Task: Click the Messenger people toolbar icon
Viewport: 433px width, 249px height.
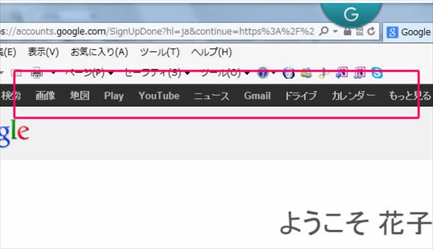Action: [x=307, y=73]
